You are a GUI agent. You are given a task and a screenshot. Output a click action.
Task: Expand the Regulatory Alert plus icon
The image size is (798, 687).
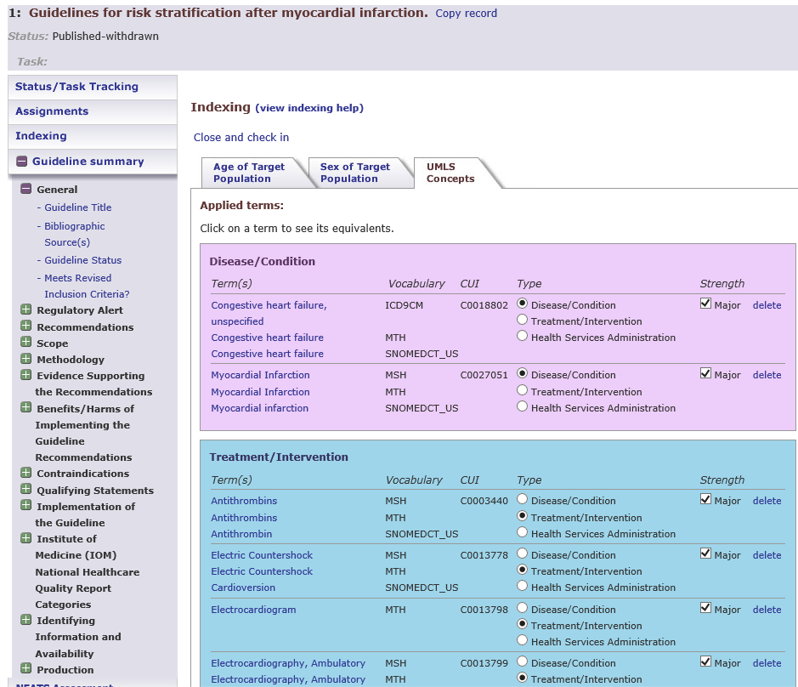tap(26, 310)
